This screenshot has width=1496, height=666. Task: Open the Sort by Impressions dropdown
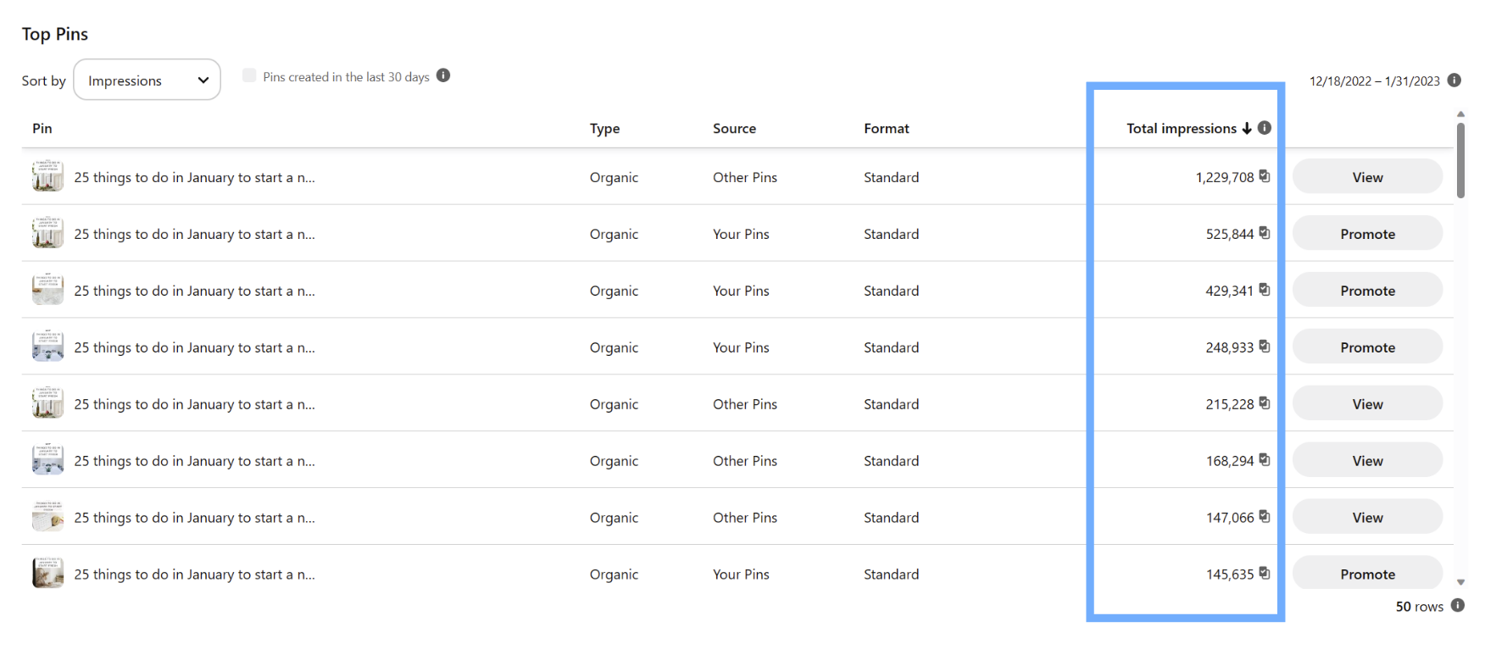coord(147,80)
